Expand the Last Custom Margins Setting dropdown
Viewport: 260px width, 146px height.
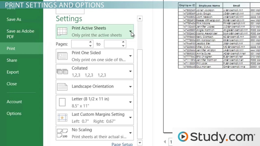click(130, 118)
